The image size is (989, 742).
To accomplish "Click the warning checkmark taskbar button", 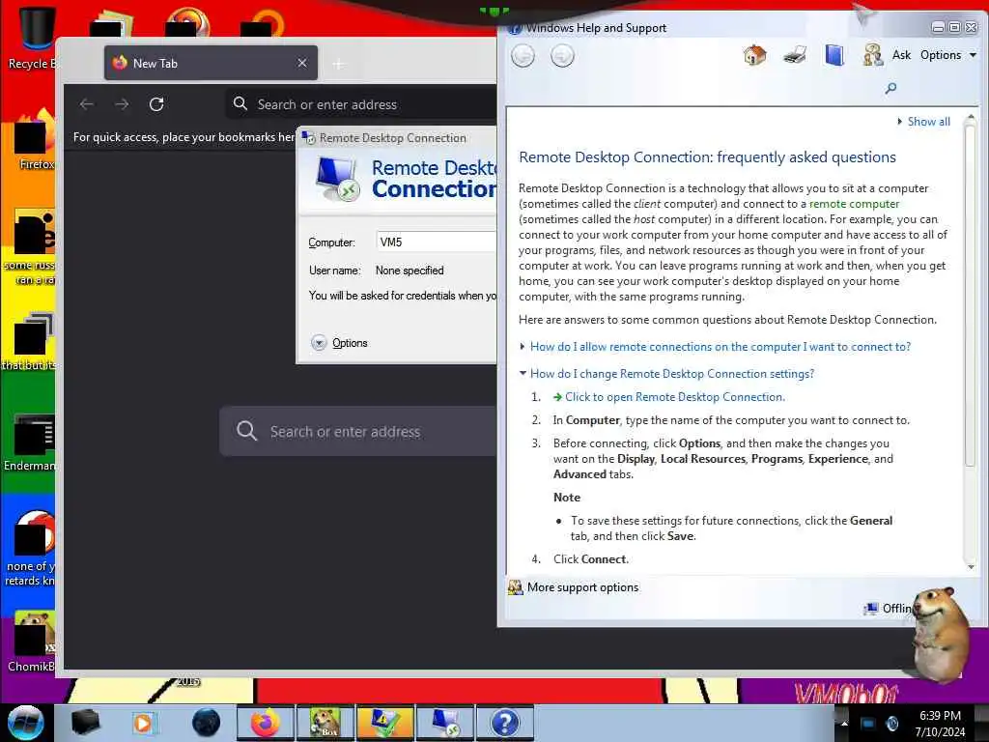I will coord(384,723).
